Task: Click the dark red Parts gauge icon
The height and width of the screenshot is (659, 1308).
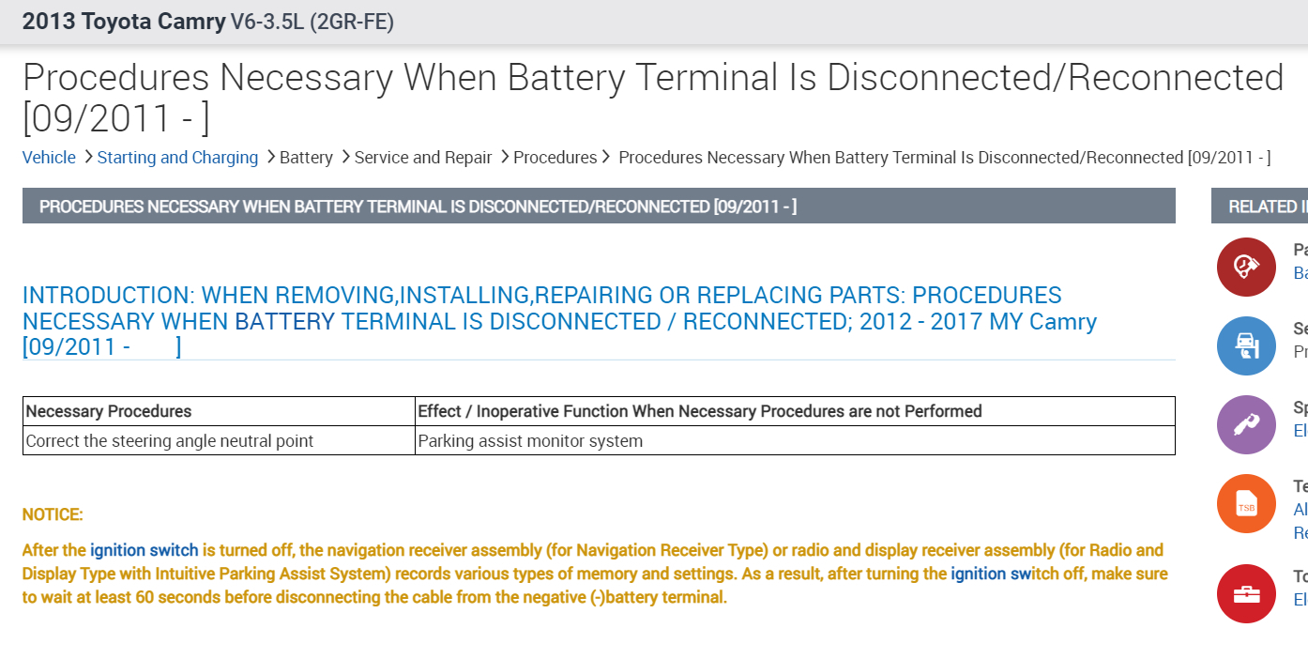Action: (1246, 268)
